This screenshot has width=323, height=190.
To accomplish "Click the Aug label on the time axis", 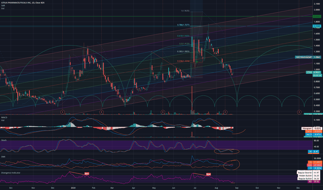I will pos(216,188).
